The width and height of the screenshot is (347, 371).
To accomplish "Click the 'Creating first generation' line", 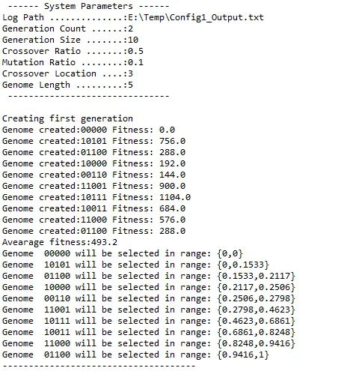I will 67,118.
